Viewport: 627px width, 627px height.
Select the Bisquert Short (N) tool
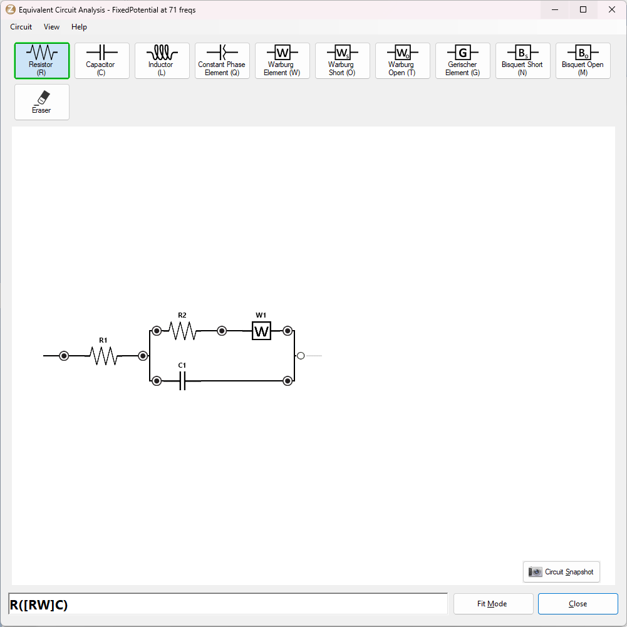[x=522, y=61]
